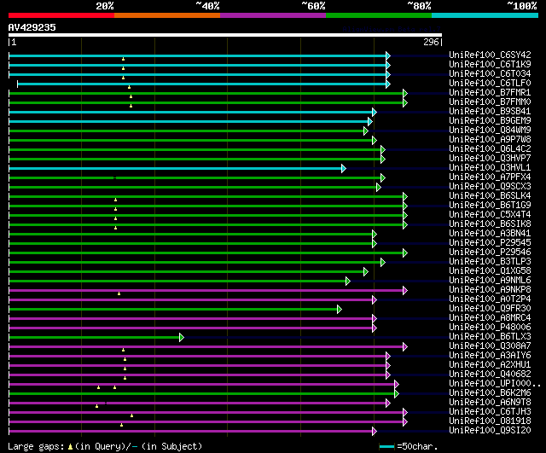Click the arrowhead ending the C6SY42 alignment
The image size is (546, 453).
coord(388,55)
